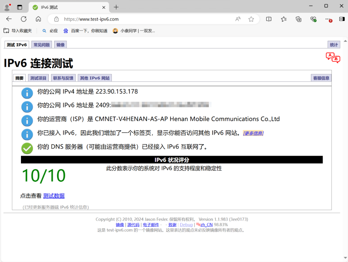Close the IPv6 测试 browser tab

point(104,7)
